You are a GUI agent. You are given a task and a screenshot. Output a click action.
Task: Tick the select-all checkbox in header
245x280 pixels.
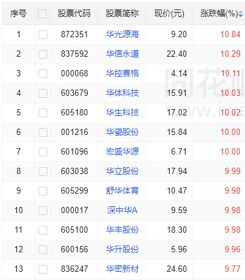(x=42, y=14)
